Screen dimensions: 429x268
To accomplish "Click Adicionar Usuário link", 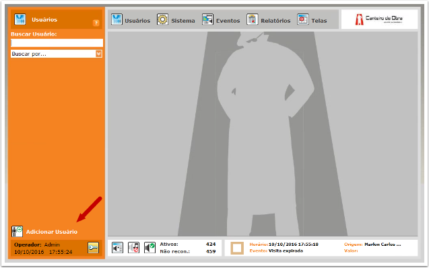I will (52, 232).
